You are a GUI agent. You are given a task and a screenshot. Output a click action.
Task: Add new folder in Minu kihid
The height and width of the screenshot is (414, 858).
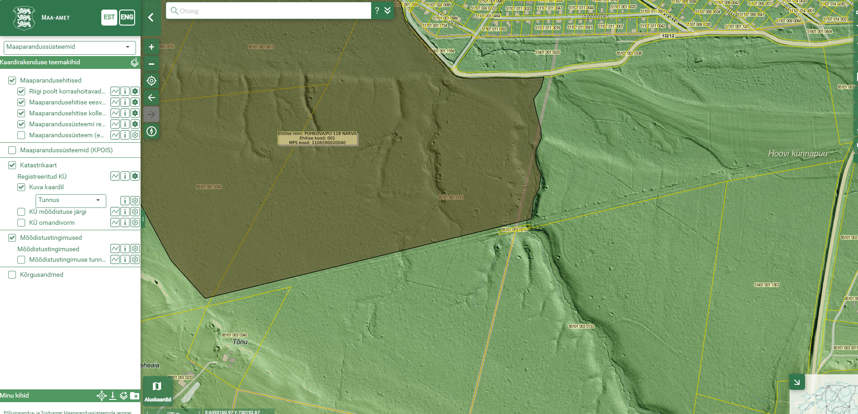135,396
